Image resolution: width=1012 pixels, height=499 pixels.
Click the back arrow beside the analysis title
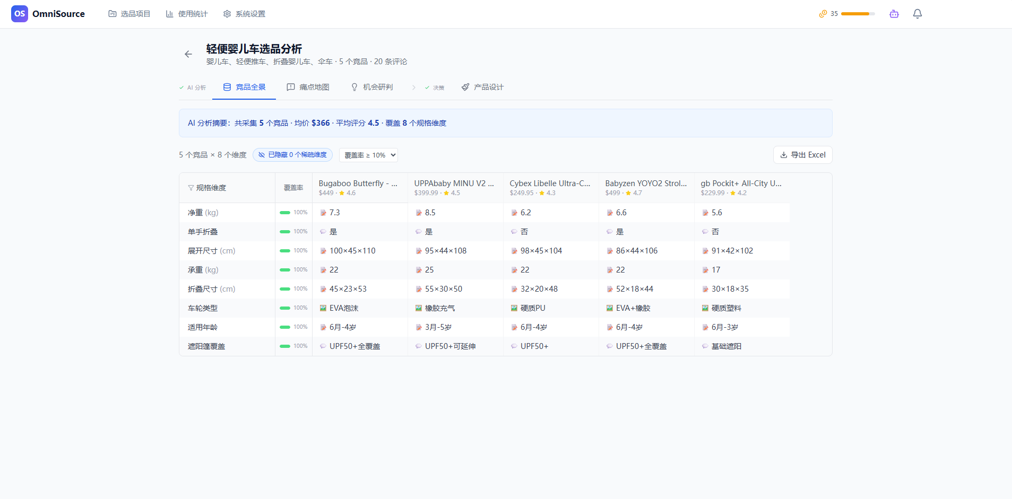coord(188,54)
